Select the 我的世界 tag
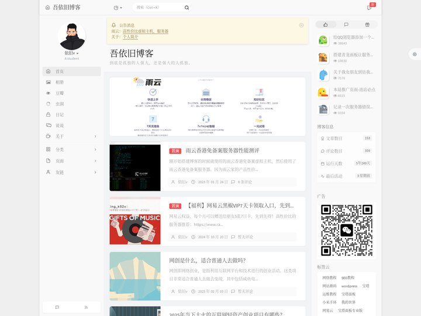This screenshot has width=421, height=316. (348, 303)
